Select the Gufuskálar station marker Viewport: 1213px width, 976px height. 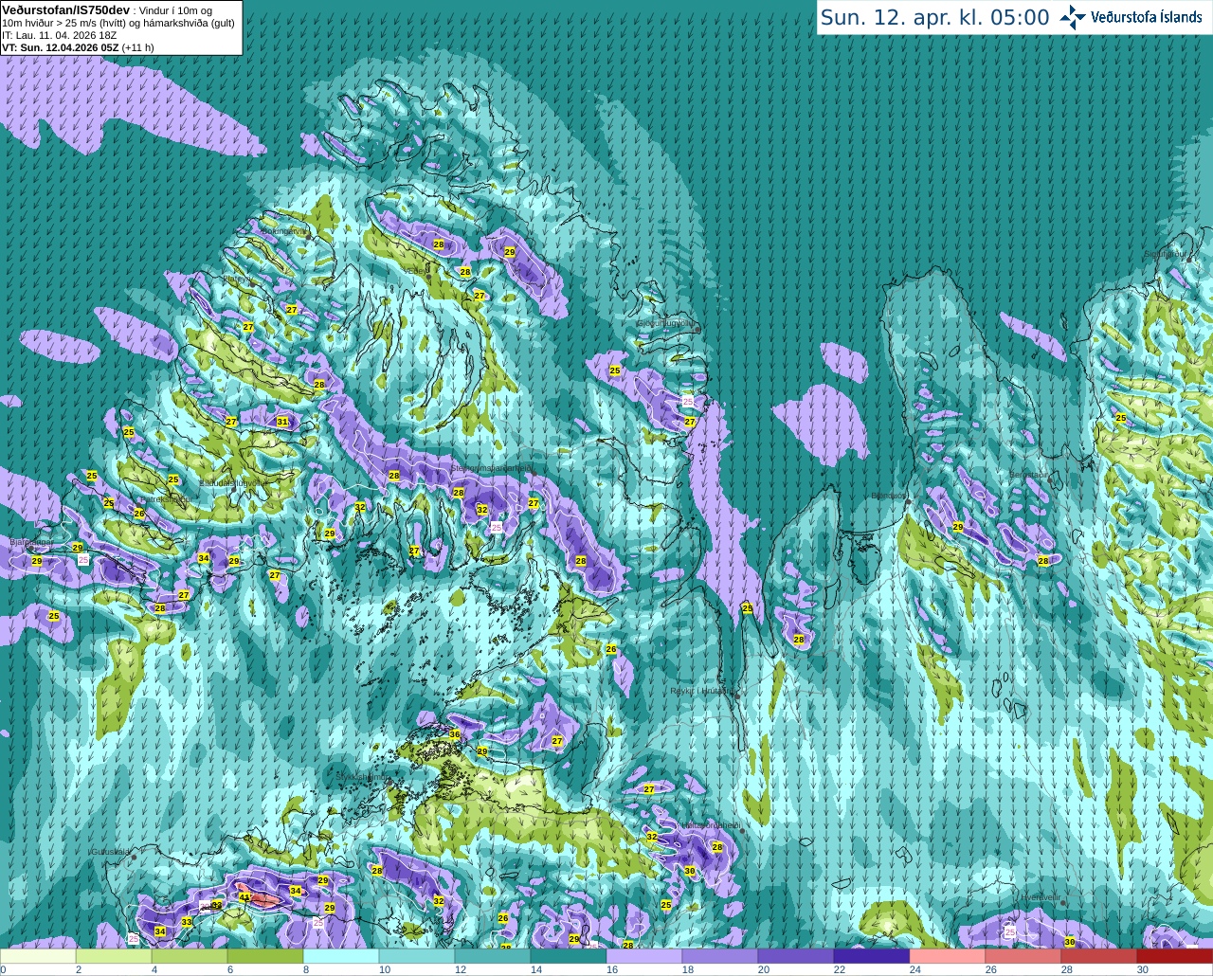134,857
